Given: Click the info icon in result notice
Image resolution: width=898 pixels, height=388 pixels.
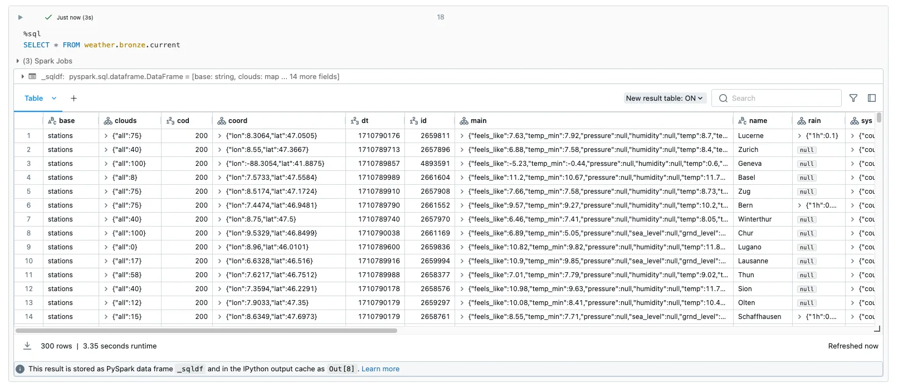Looking at the screenshot, I should [21, 369].
